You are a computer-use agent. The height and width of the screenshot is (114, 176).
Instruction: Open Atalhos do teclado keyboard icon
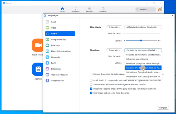(47, 75)
